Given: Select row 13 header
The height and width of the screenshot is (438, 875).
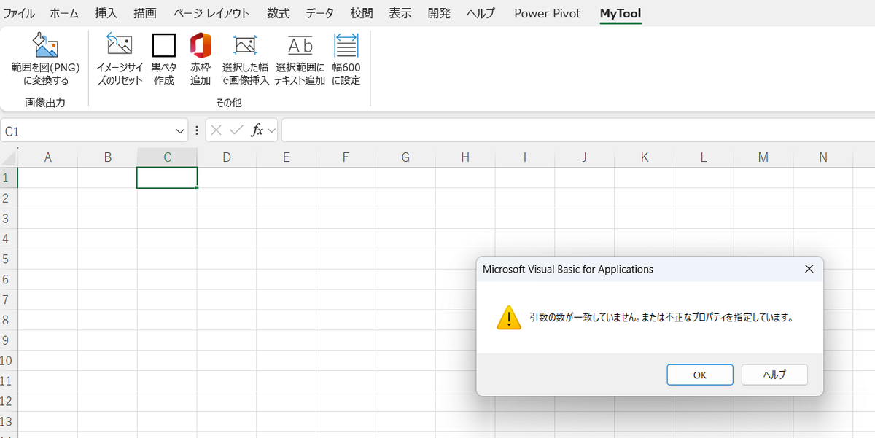Looking at the screenshot, I should pos(9,422).
